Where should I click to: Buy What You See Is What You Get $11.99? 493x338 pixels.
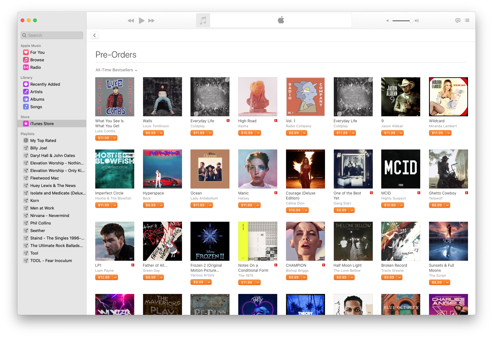(x=104, y=138)
